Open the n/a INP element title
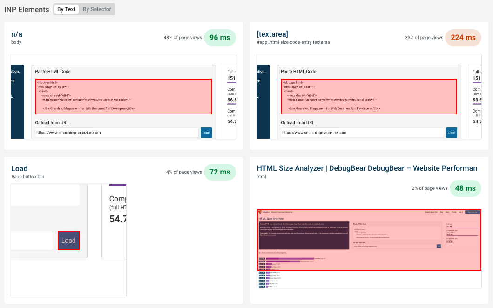The height and width of the screenshot is (308, 493). pyautogui.click(x=17, y=34)
